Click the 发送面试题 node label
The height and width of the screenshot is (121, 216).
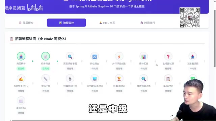tap(193, 64)
